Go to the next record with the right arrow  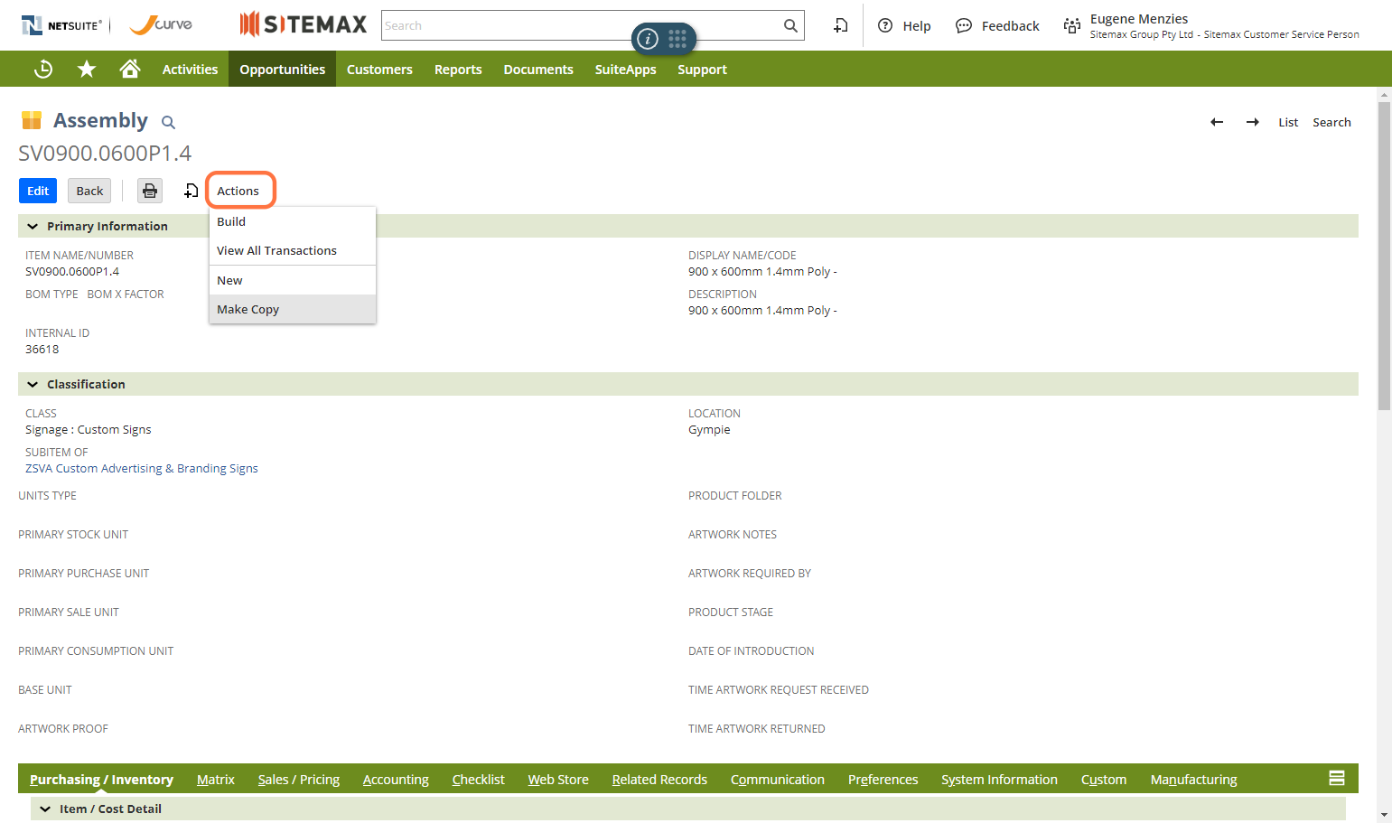pyautogui.click(x=1253, y=122)
